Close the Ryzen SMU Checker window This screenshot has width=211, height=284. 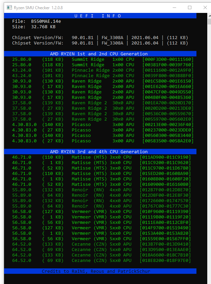205,7
